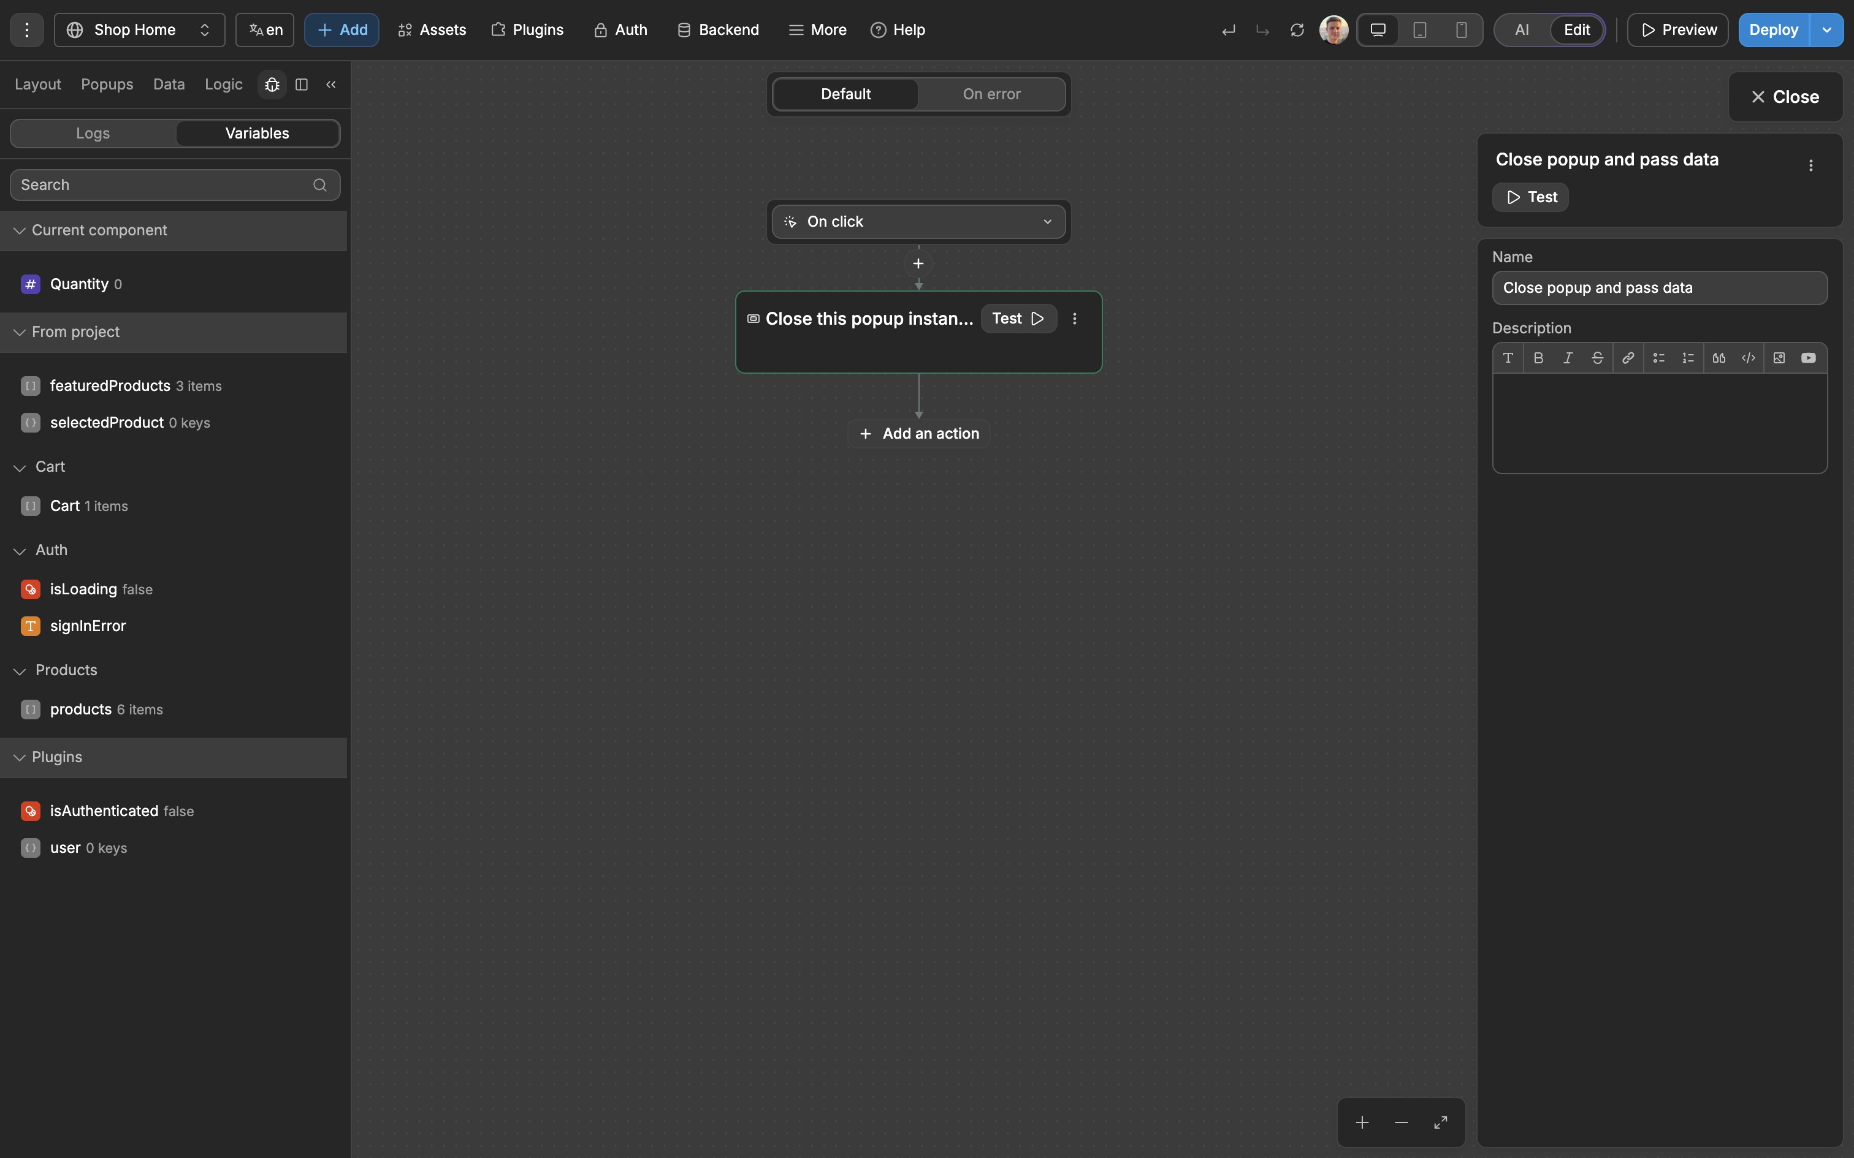Apply bold in description editor
The image size is (1854, 1158).
[1538, 358]
